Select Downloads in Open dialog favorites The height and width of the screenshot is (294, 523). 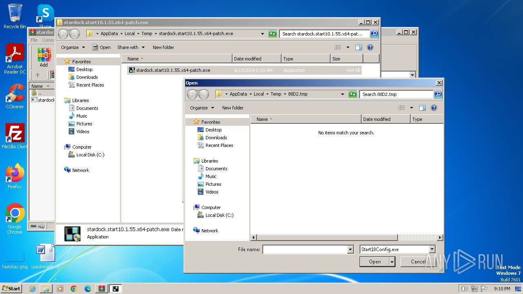[x=216, y=138]
